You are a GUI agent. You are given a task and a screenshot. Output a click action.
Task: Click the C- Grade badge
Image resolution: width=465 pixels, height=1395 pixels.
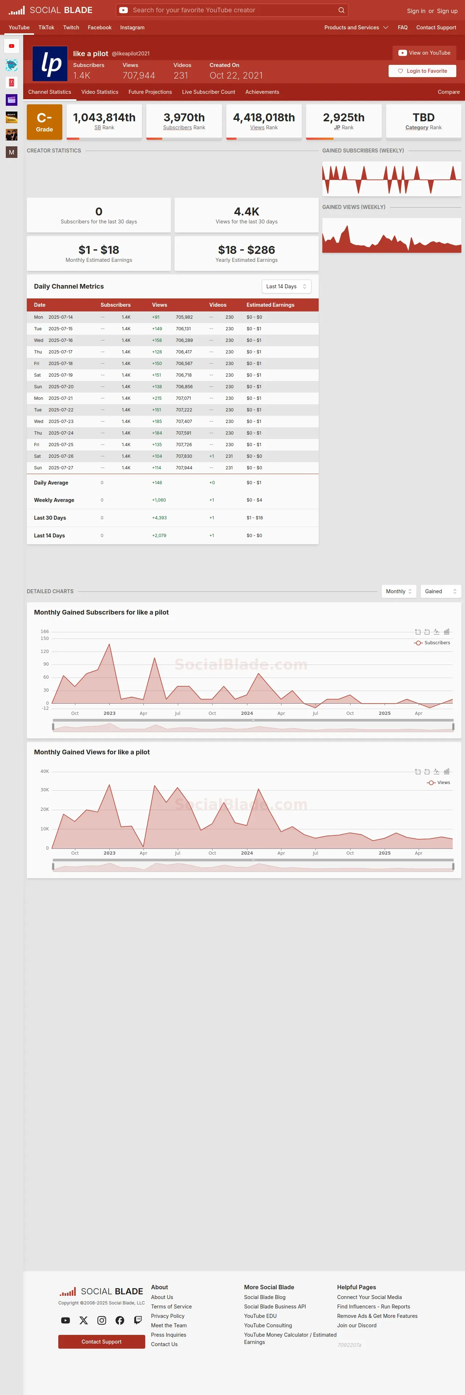[45, 121]
